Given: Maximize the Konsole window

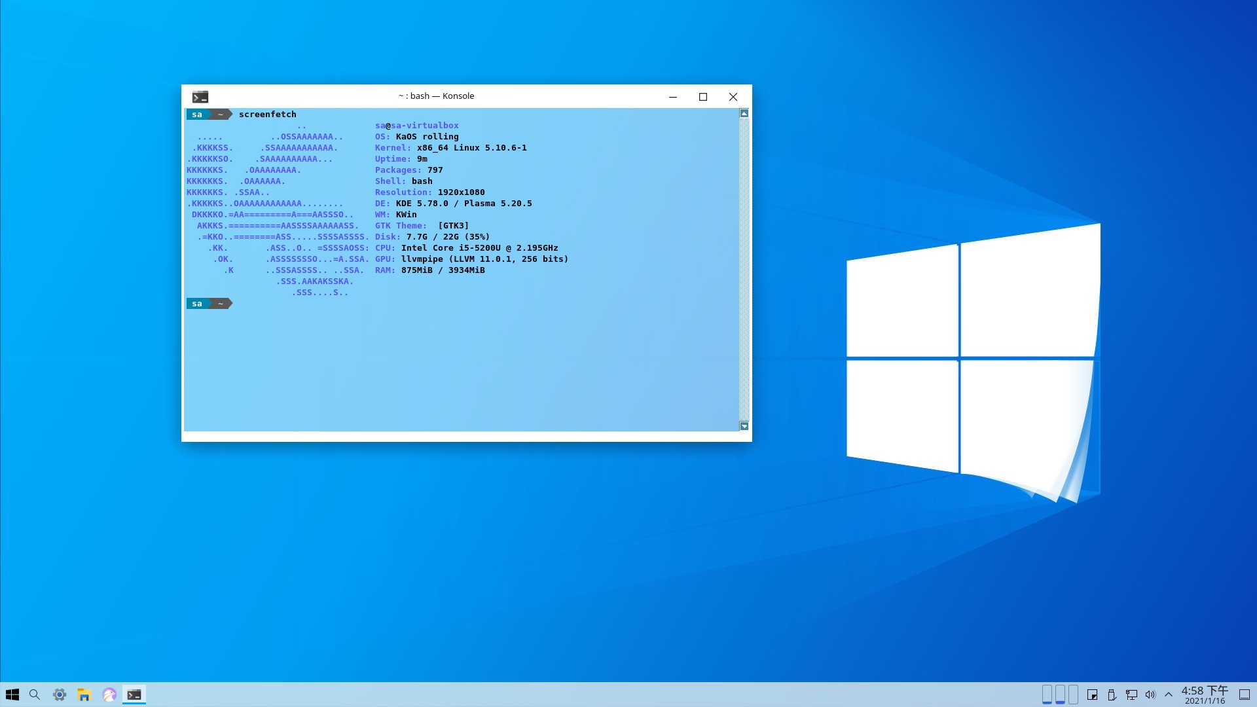Looking at the screenshot, I should point(703,97).
